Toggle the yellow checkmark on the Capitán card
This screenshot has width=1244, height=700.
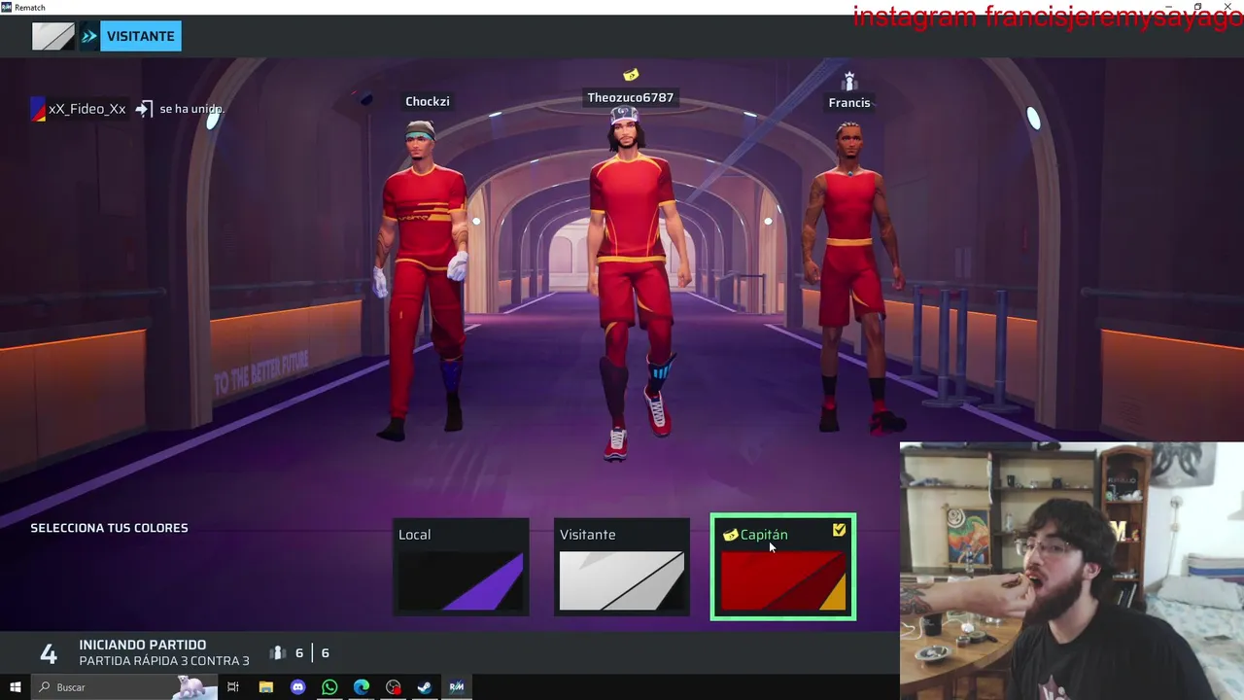coord(840,530)
